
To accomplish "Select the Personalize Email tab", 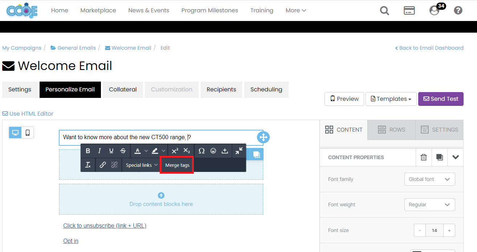I will pyautogui.click(x=70, y=90).
